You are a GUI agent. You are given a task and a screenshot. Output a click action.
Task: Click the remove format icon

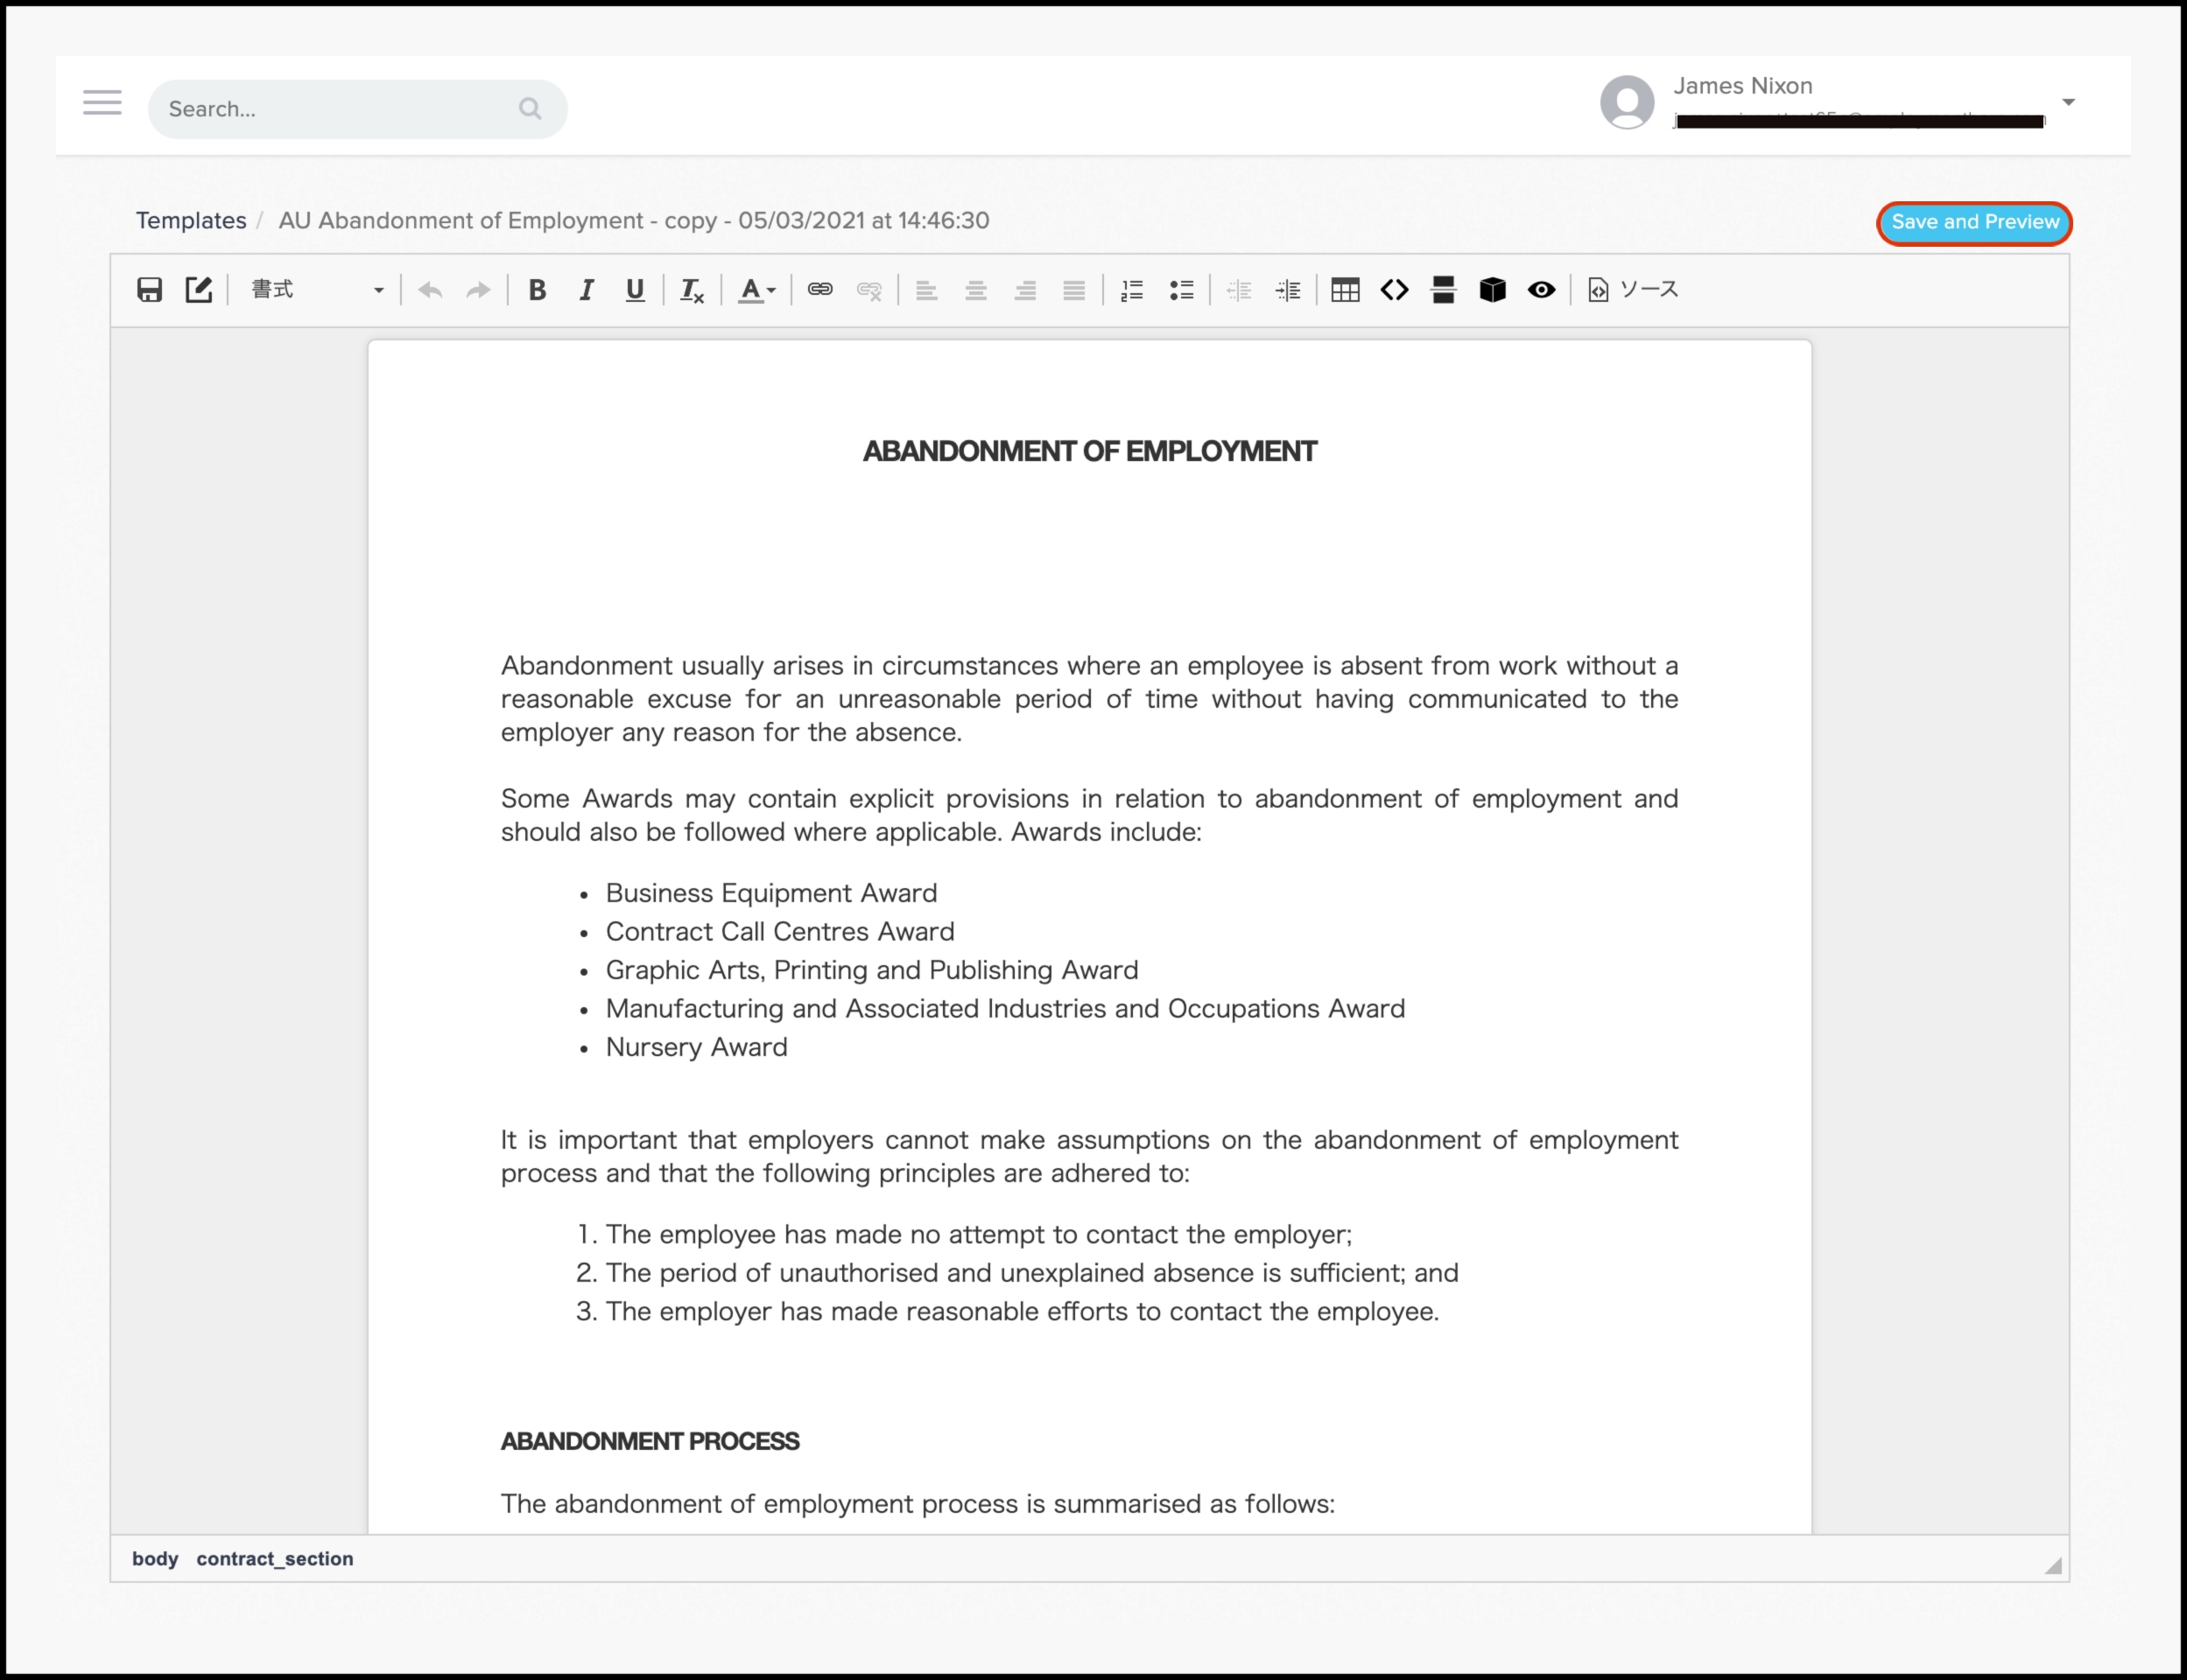(x=692, y=290)
